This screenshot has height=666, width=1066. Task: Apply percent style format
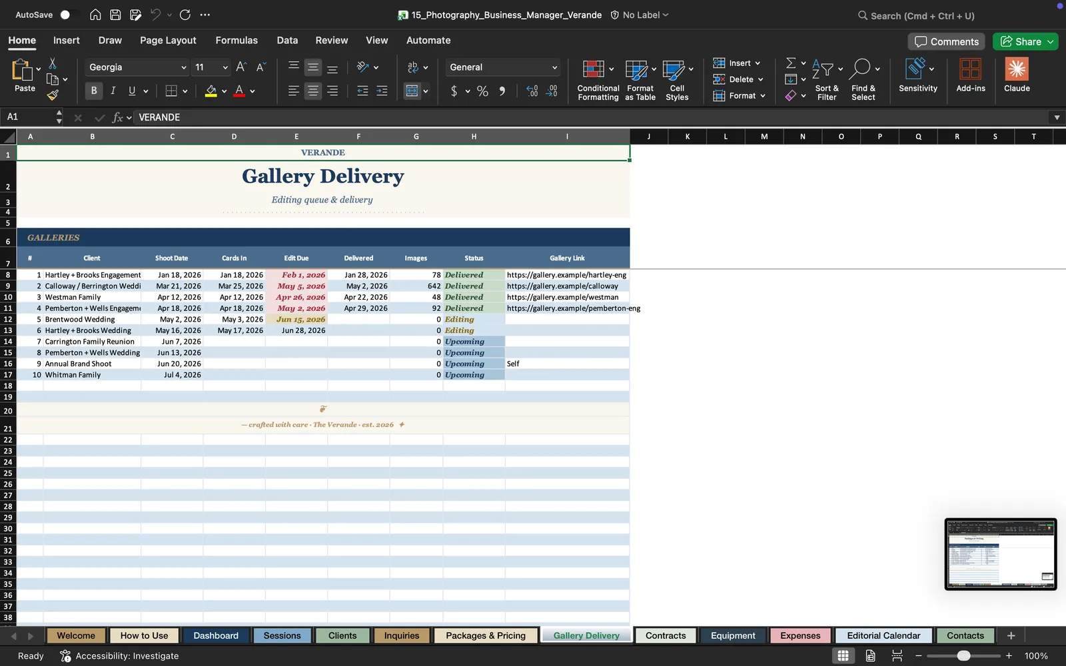pyautogui.click(x=482, y=91)
